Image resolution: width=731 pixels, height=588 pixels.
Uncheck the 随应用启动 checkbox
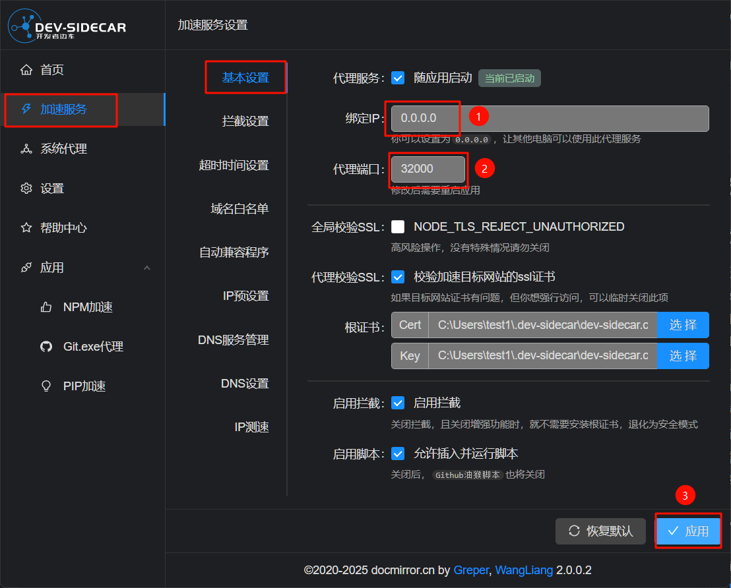[x=398, y=78]
